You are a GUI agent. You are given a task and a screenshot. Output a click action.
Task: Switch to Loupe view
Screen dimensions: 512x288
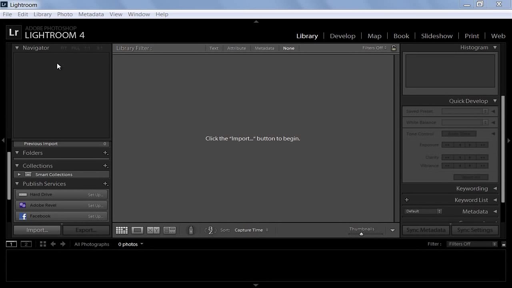(137, 230)
